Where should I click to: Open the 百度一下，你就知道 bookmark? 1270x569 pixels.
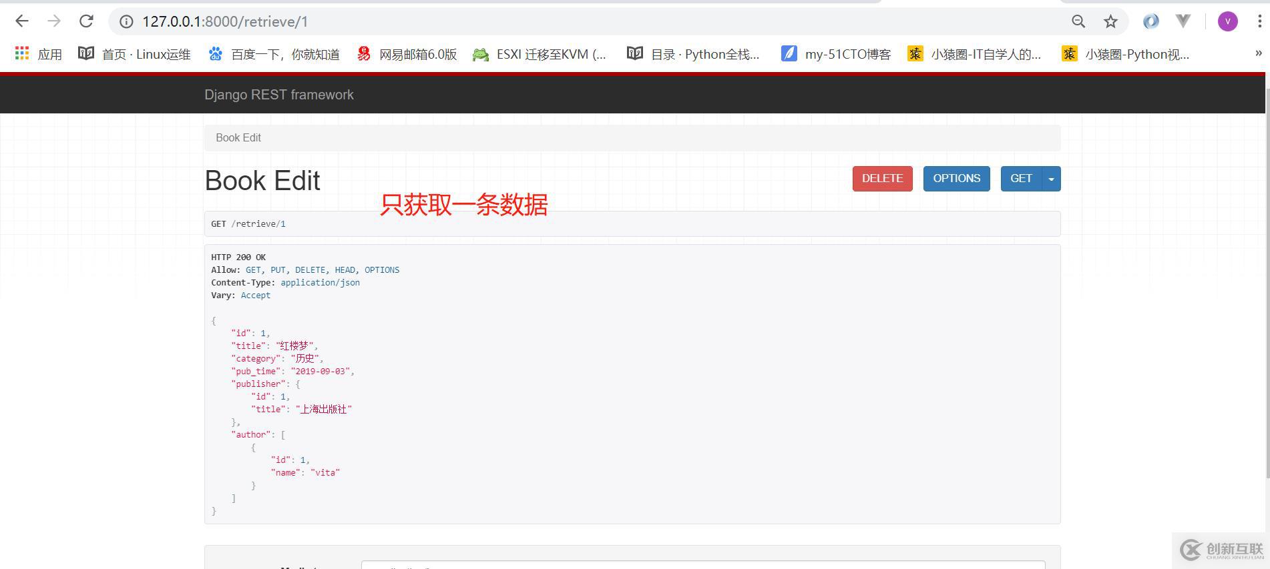tap(274, 54)
